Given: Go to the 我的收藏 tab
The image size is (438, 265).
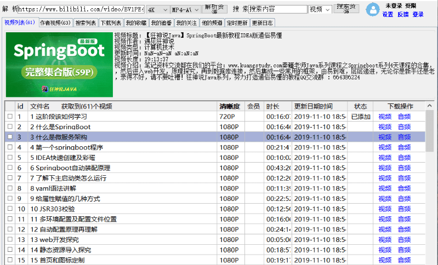Looking at the screenshot, I should [136, 23].
